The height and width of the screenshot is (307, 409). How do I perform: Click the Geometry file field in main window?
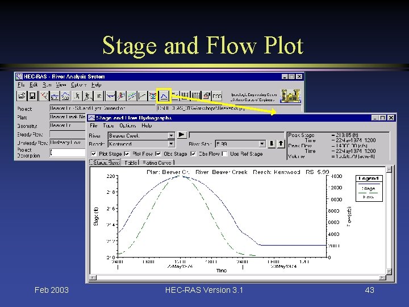pyautogui.click(x=68, y=126)
